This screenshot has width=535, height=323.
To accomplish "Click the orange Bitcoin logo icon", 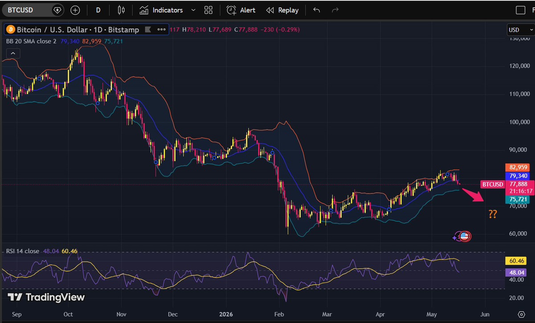I will [10, 29].
